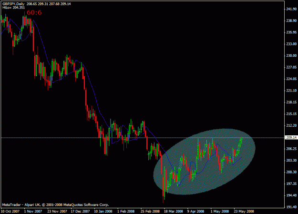Select the 1 Nov 2007 date label
The image size is (298, 214).
click(x=33, y=211)
